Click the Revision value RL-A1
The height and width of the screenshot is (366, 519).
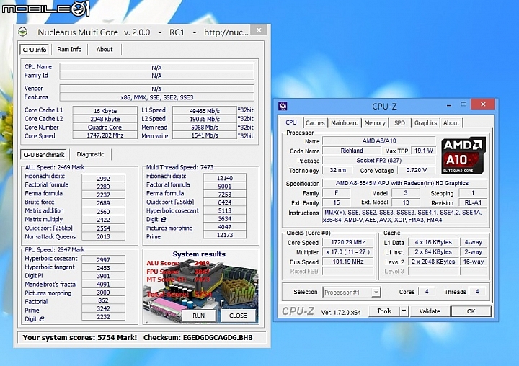click(473, 202)
